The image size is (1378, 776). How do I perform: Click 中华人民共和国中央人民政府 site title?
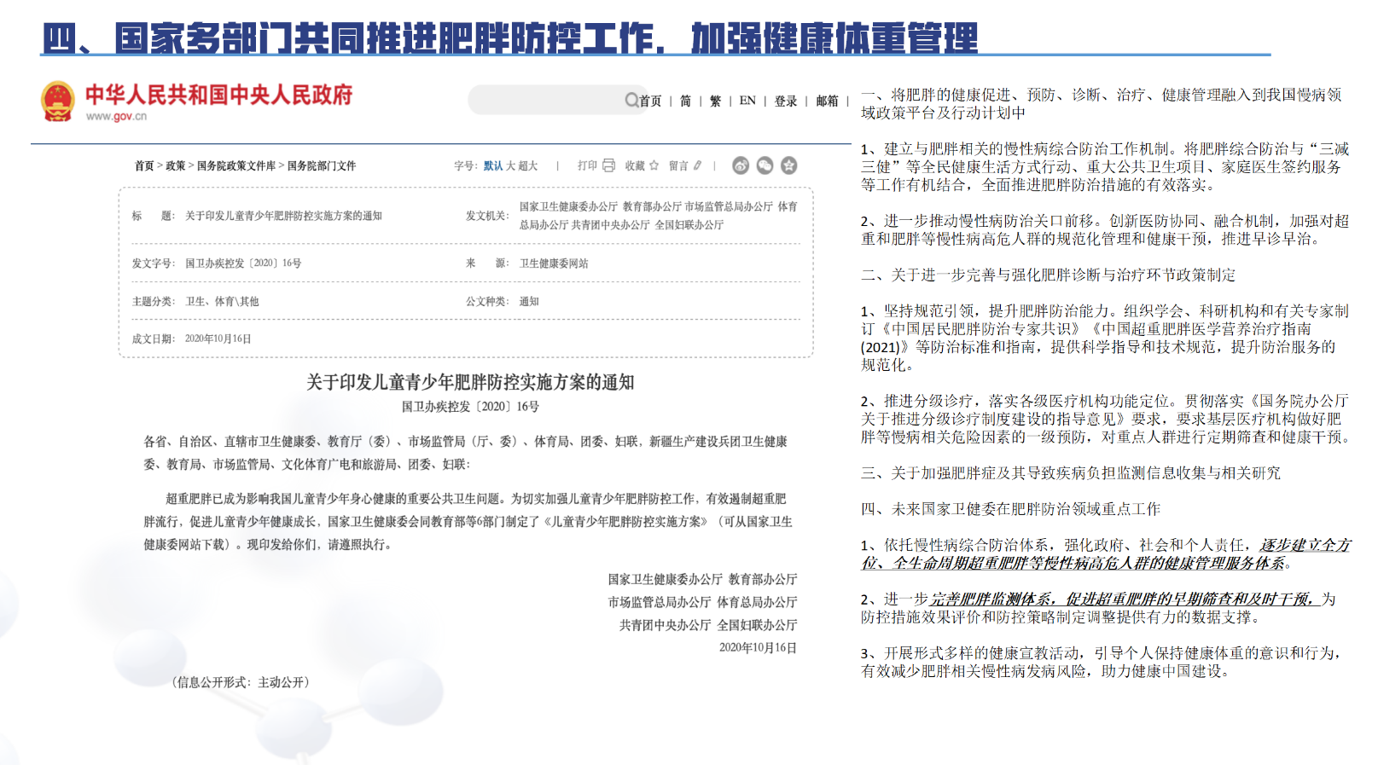pos(219,95)
